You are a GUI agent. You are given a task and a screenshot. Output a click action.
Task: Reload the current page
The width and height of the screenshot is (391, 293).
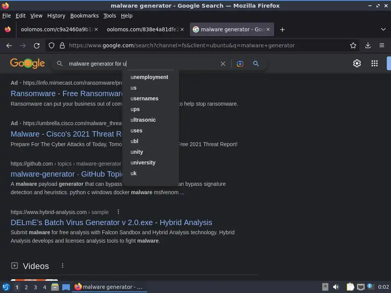(37, 46)
